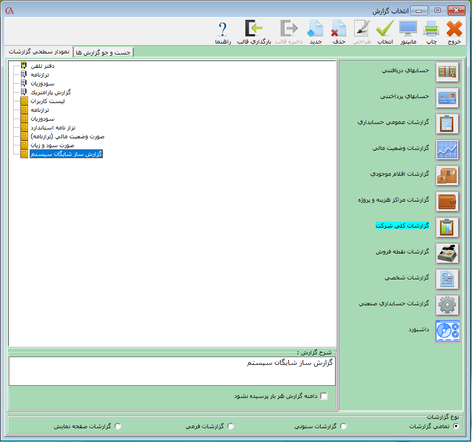Enable دامنه گزارش هر بار پرسیده نشود checkbox

click(323, 396)
